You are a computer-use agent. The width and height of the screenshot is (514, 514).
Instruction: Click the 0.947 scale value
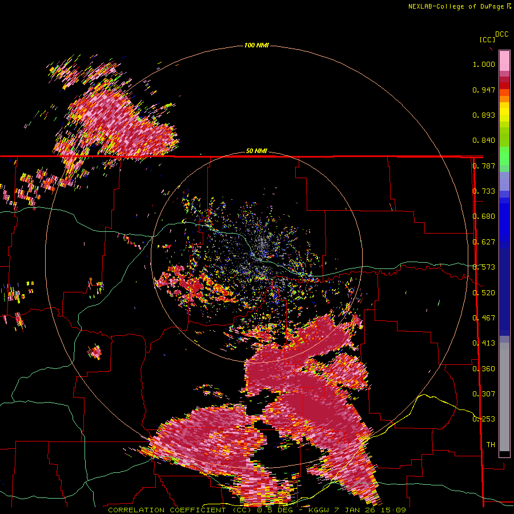pos(484,90)
